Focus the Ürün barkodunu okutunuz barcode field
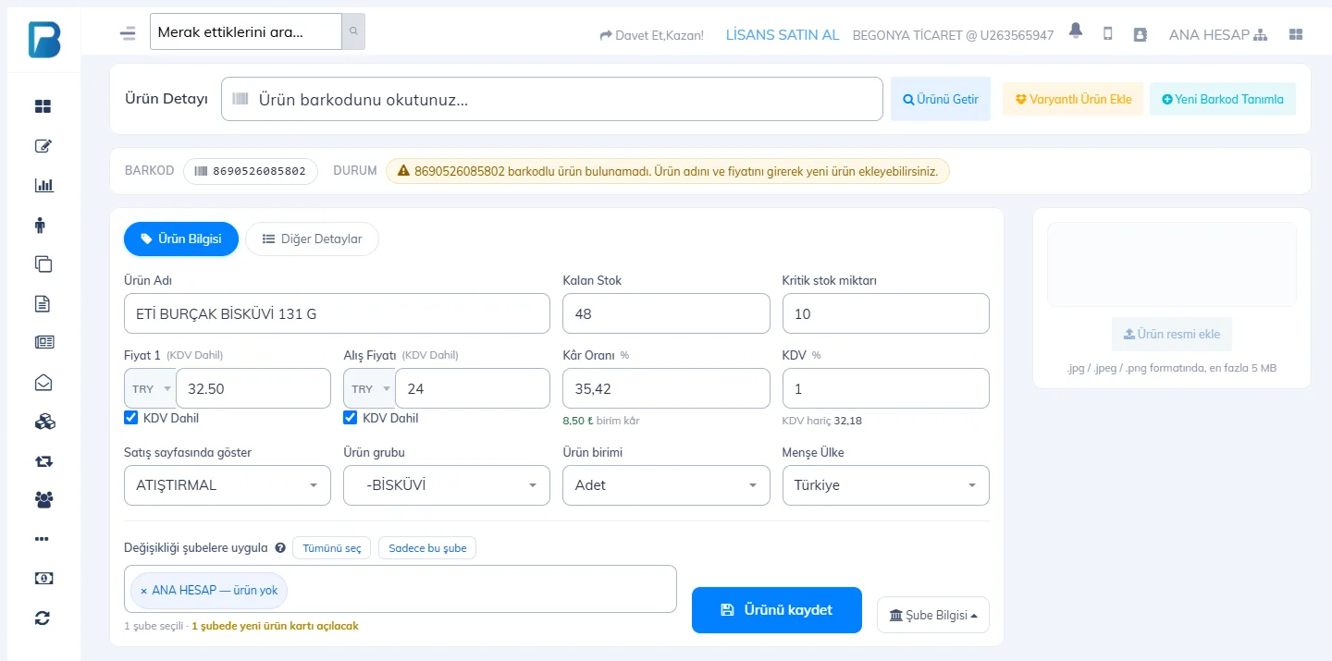1332x661 pixels. pyautogui.click(x=552, y=99)
